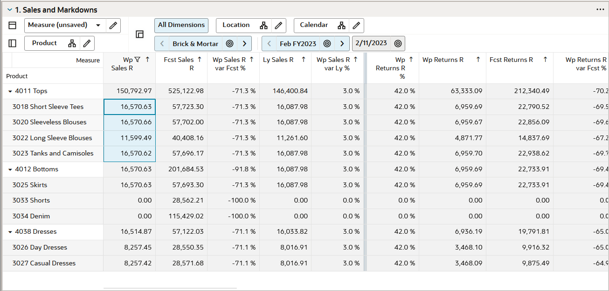Open the Measure (unsaved) dropdown
609x291 pixels.
click(98, 25)
